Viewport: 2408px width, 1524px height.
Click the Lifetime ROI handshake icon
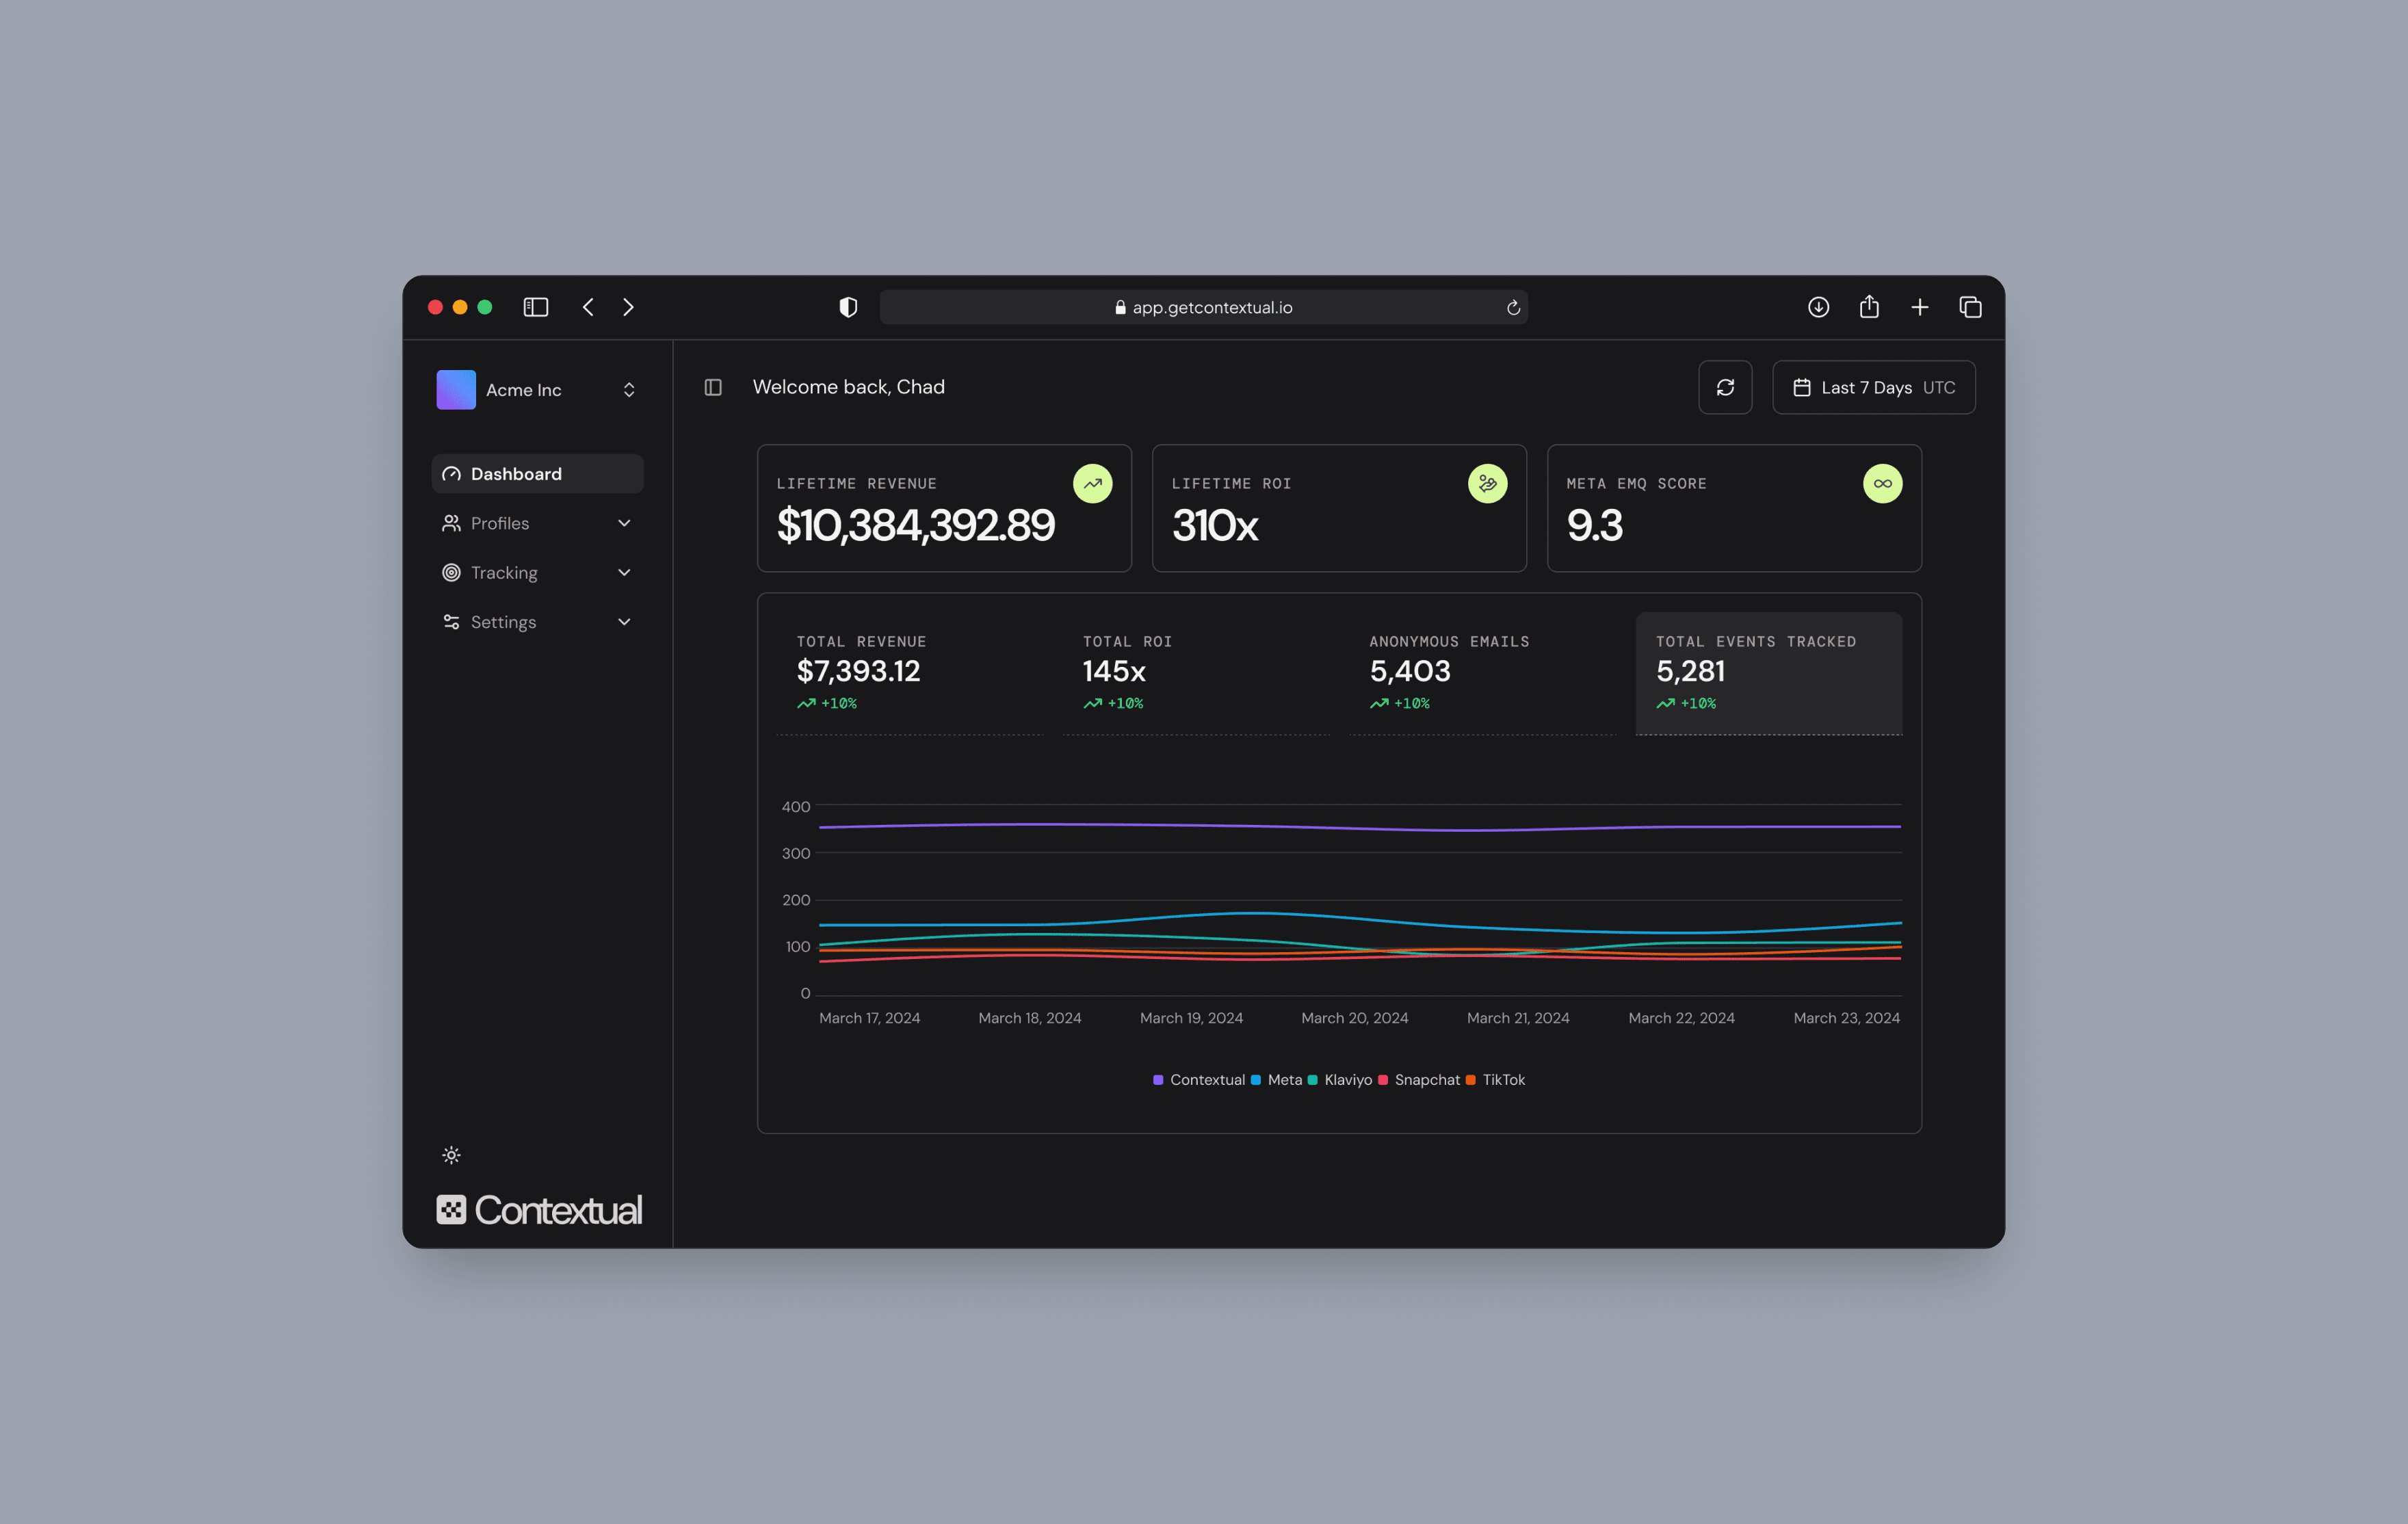click(x=1487, y=484)
